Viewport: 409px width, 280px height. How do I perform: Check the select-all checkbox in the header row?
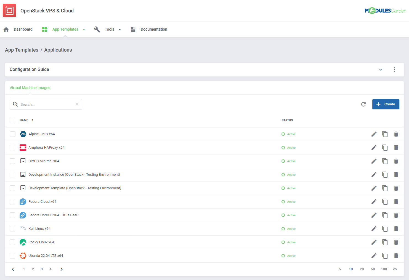12,120
